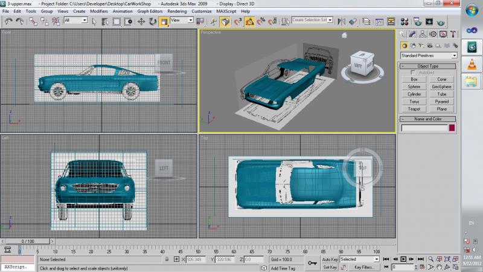Click the object color swatch
This screenshot has height=272, width=483.
click(452, 128)
